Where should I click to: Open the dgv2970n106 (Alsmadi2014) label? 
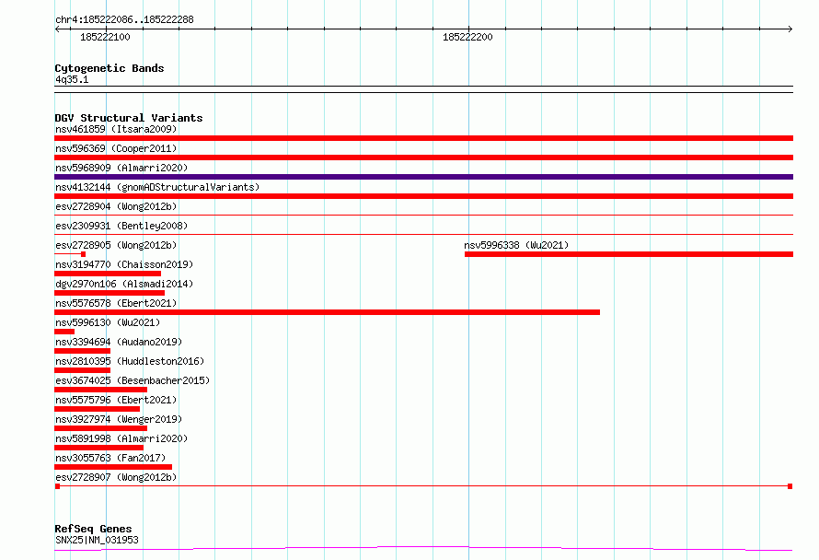click(124, 284)
